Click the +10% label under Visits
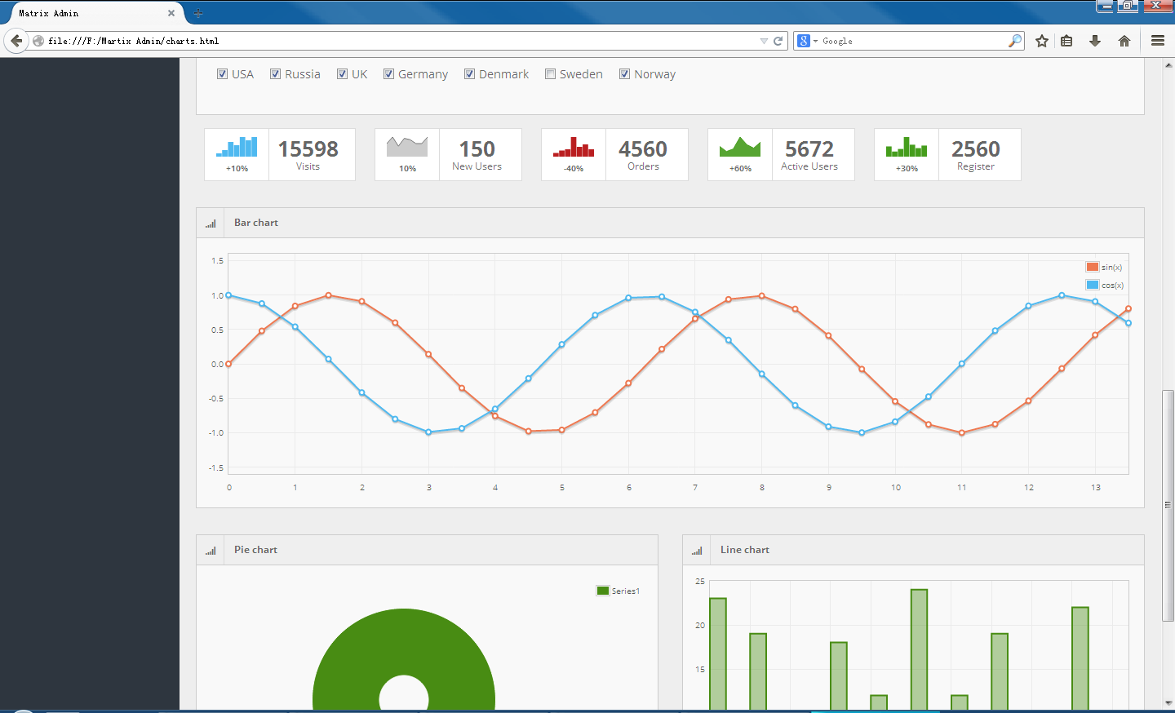Screen dimensions: 1175x713 tap(237, 169)
